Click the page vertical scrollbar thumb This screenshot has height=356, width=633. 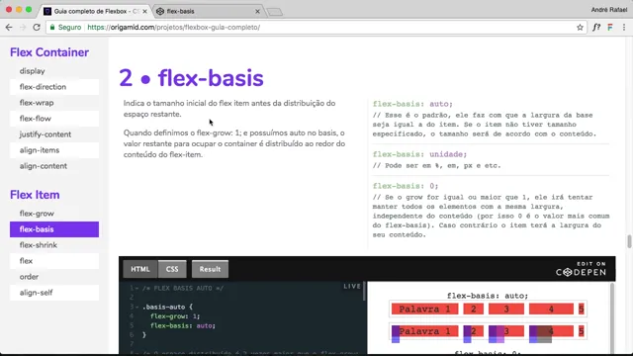click(629, 241)
